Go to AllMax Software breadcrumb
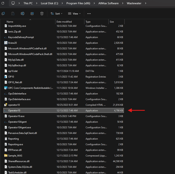This screenshot has height=174, width=175. click(108, 3)
